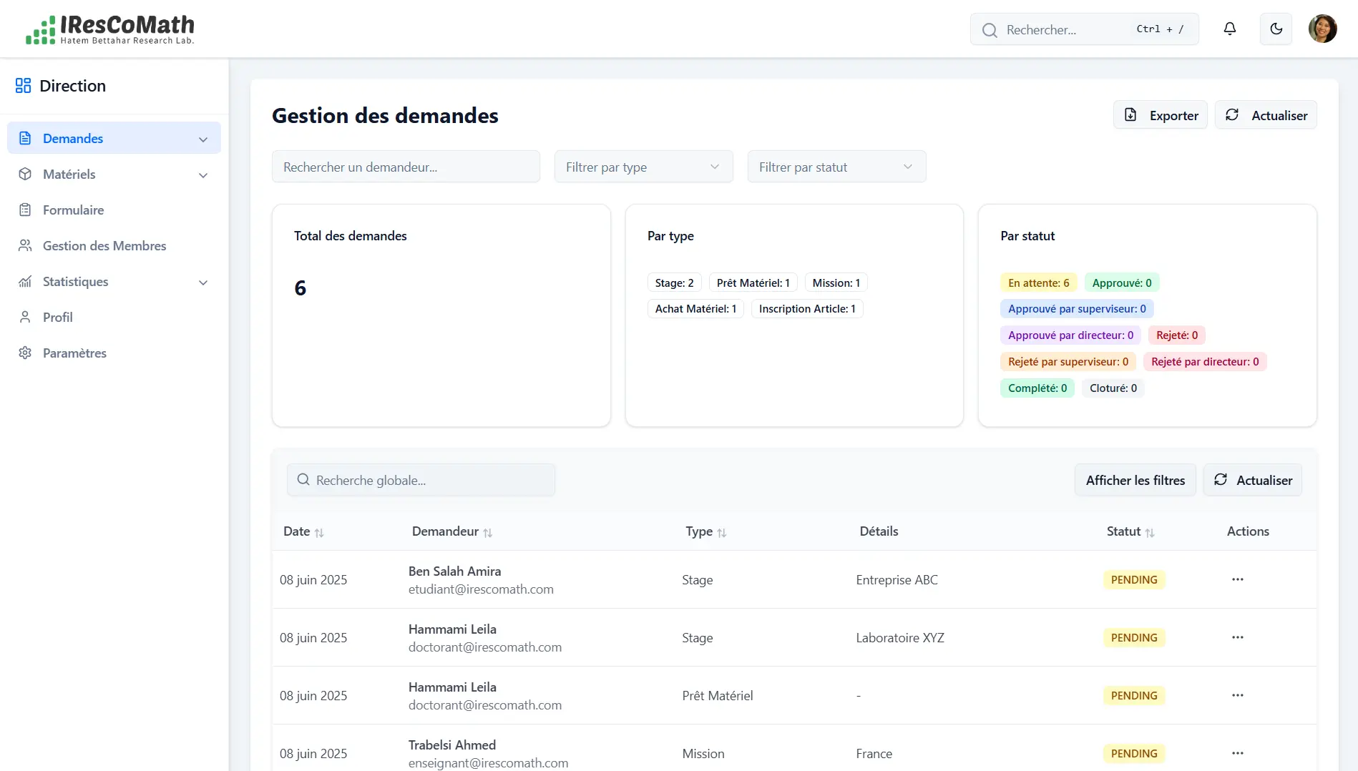Image resolution: width=1358 pixels, height=771 pixels.
Task: Collapse the Demandes sidebar section
Action: (203, 139)
